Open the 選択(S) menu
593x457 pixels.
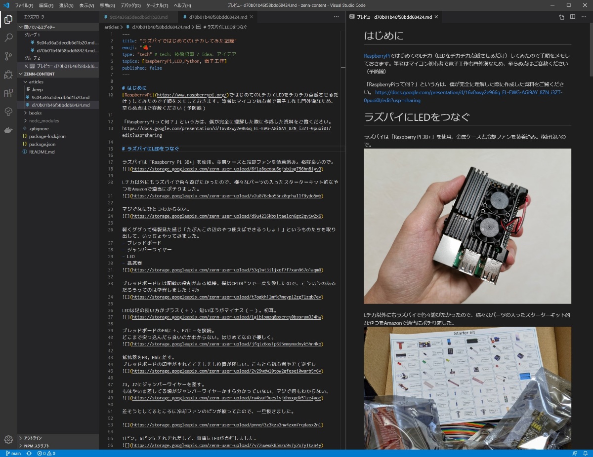tap(66, 5)
